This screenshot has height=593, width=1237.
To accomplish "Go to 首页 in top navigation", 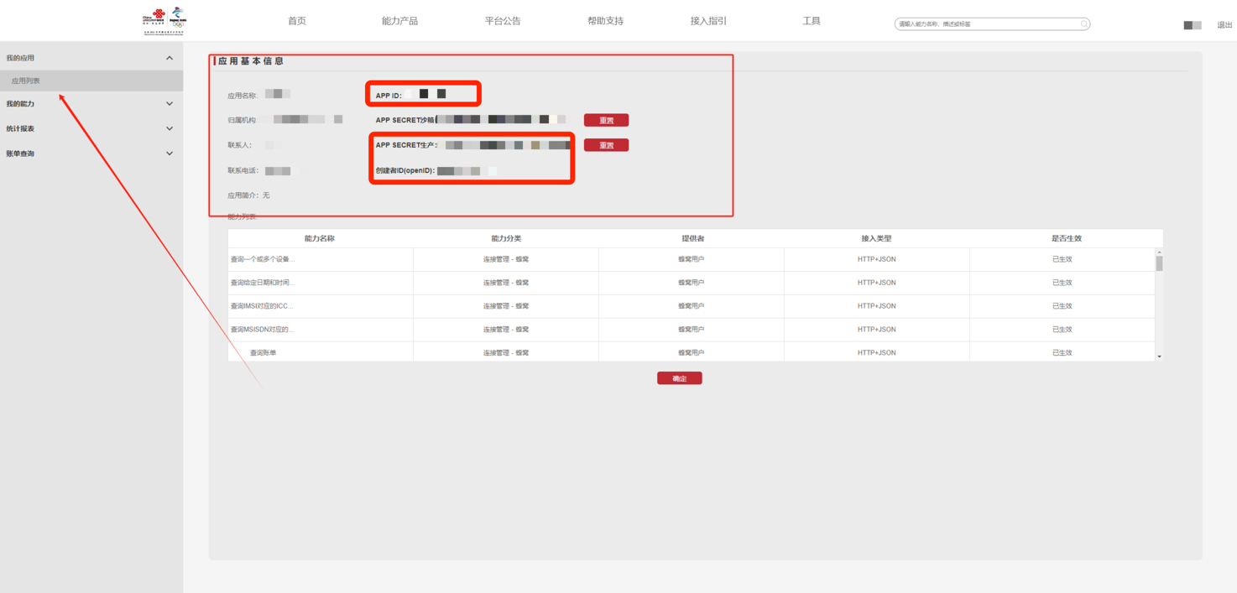I will point(297,21).
